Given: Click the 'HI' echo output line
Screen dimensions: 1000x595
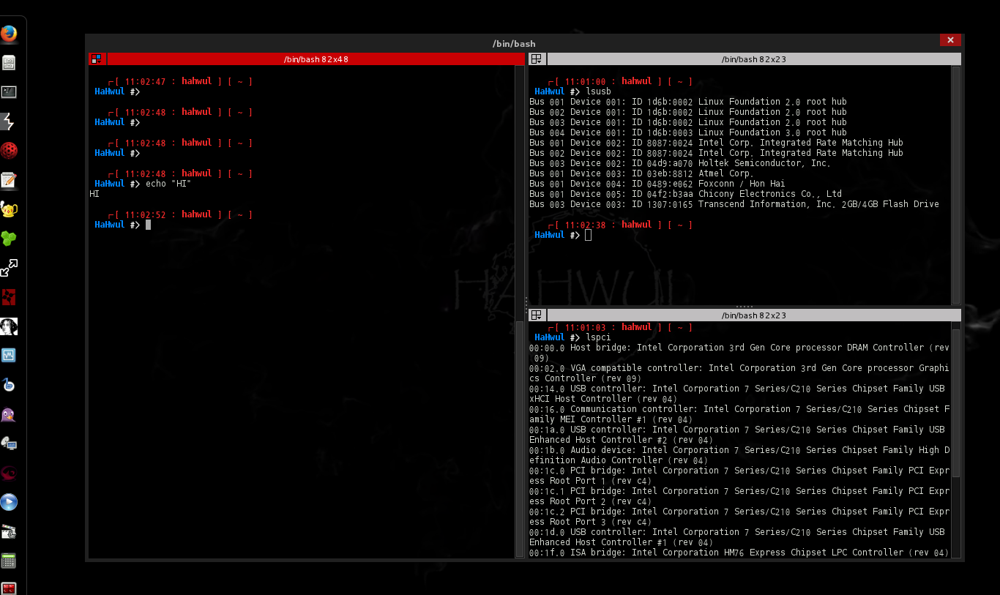Looking at the screenshot, I should (94, 194).
